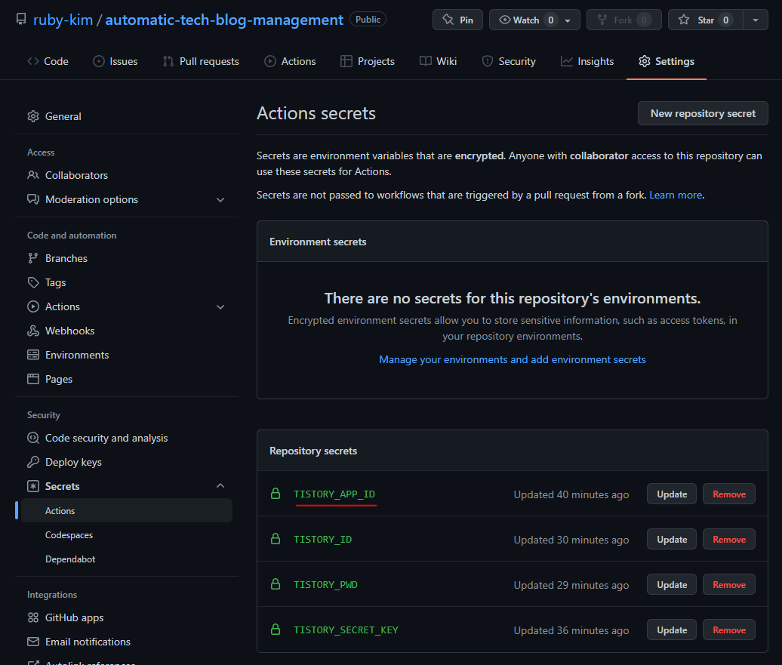Image resolution: width=782 pixels, height=665 pixels.
Task: Click the webhook icon beside Webhooks
Action: (33, 331)
